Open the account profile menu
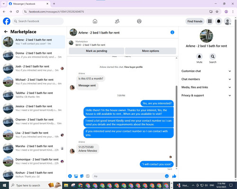Image resolution: width=237 pixels, height=189 pixels. point(228,21)
